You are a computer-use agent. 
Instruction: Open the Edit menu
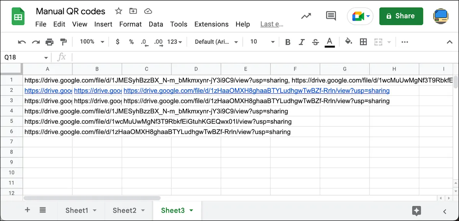point(59,24)
